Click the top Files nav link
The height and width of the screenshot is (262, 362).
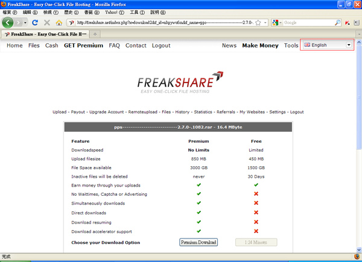(x=34, y=45)
